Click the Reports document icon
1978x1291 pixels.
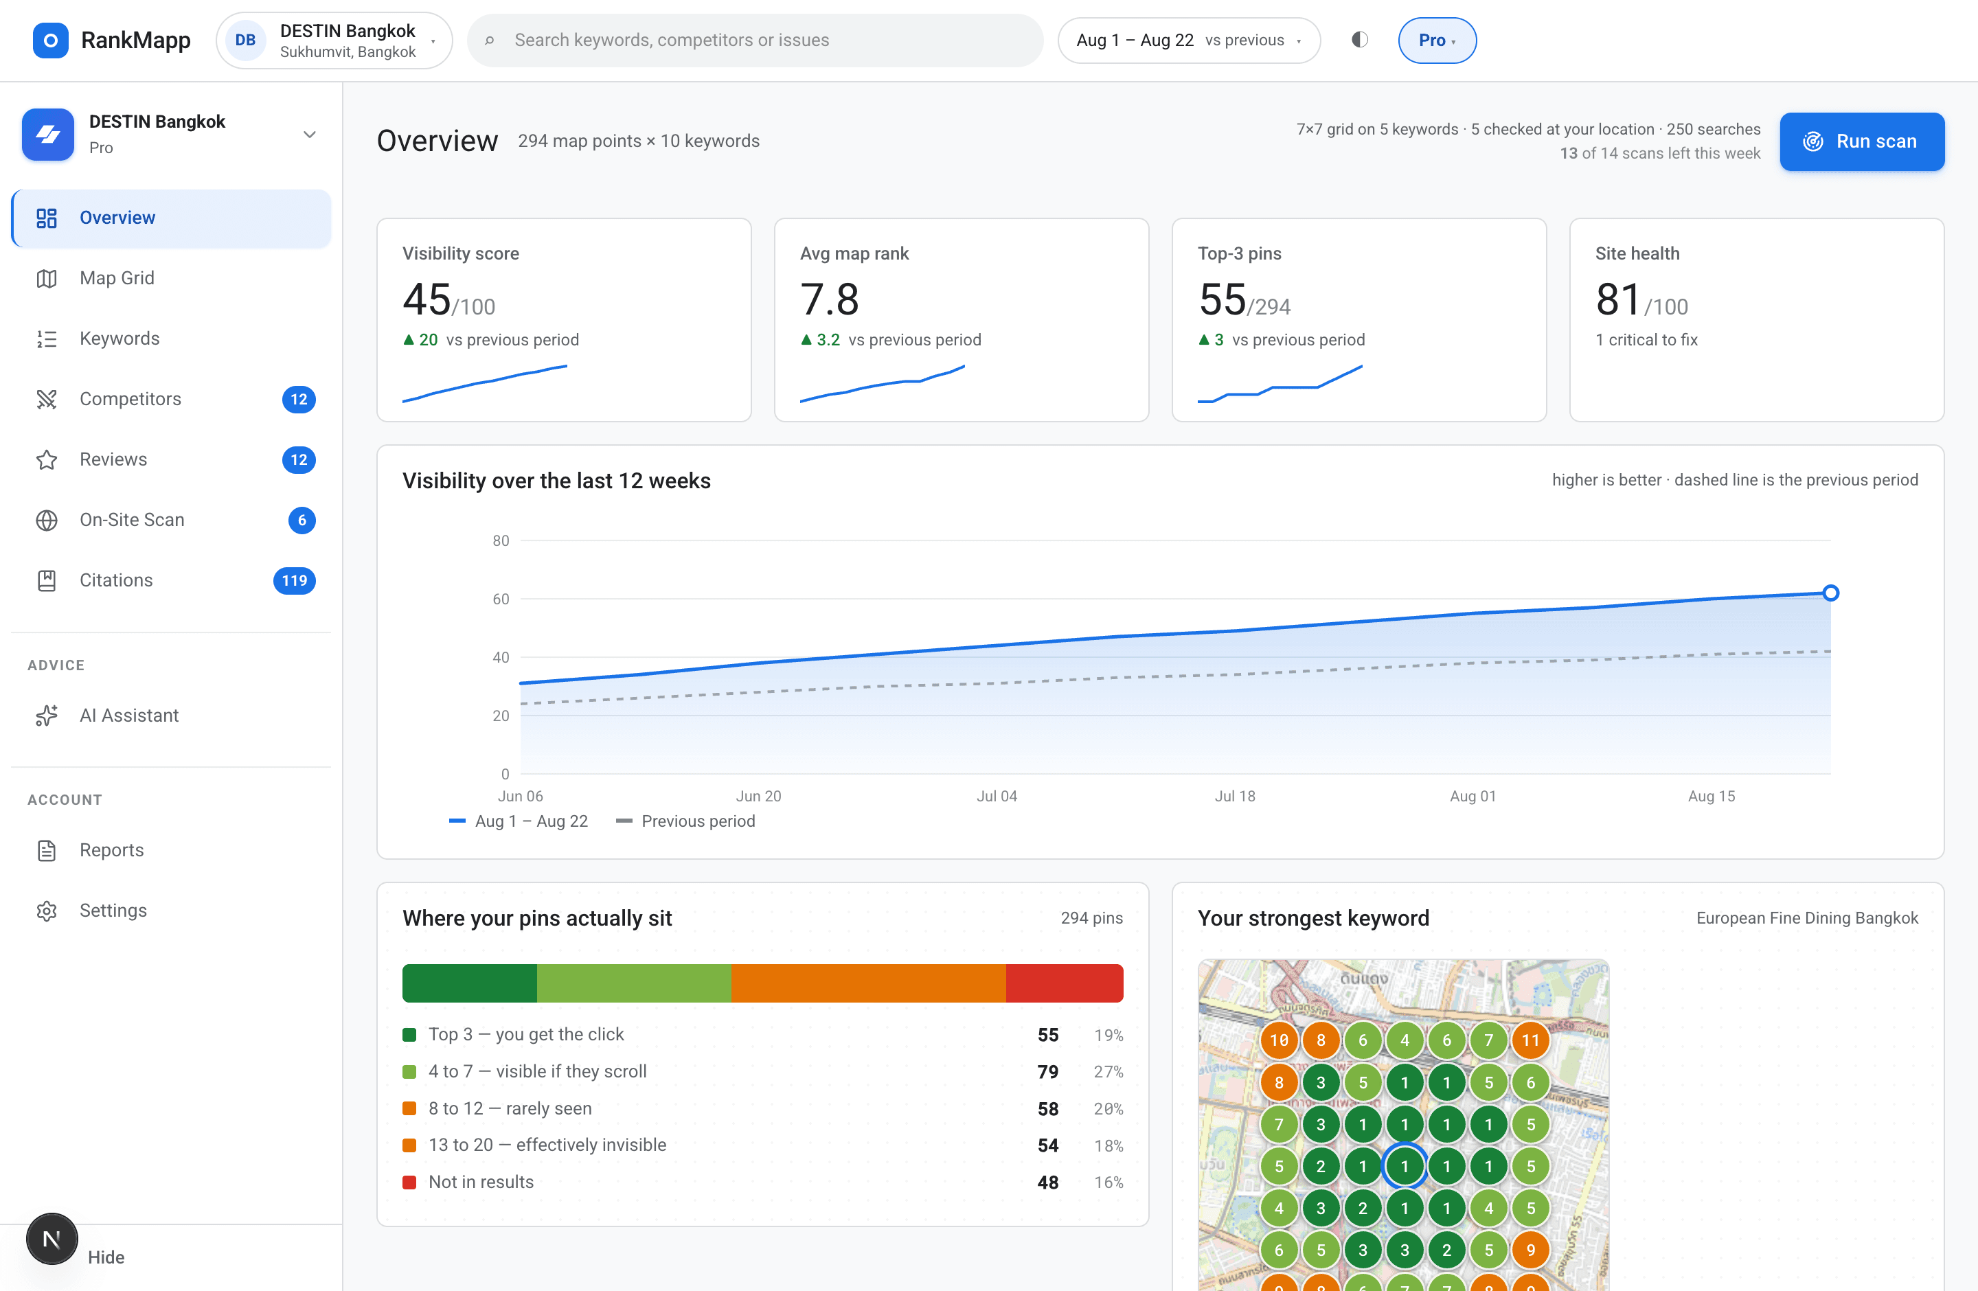pyautogui.click(x=47, y=850)
